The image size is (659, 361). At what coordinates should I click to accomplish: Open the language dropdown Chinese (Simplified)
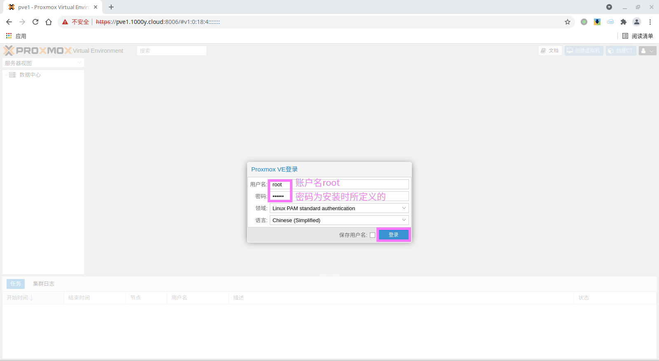coord(339,220)
